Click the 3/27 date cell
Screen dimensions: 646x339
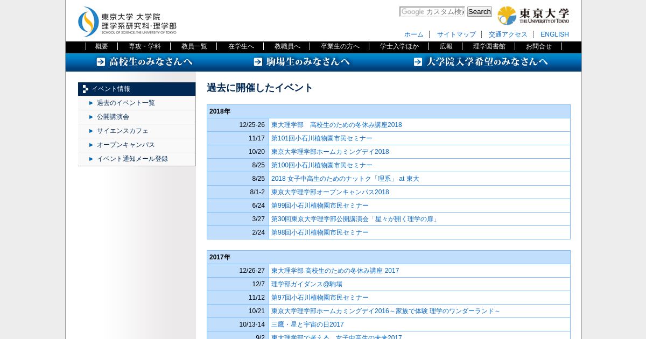[x=238, y=219]
